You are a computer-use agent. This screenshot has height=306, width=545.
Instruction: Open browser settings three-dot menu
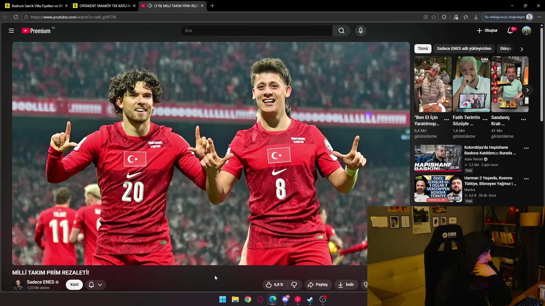click(x=539, y=17)
